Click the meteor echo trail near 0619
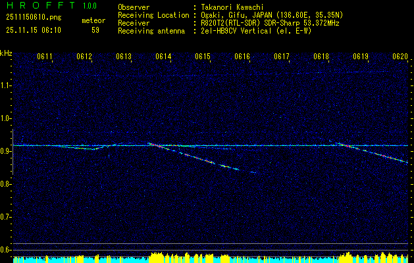The width and height of the screenshot is (414, 263). tap(372, 153)
